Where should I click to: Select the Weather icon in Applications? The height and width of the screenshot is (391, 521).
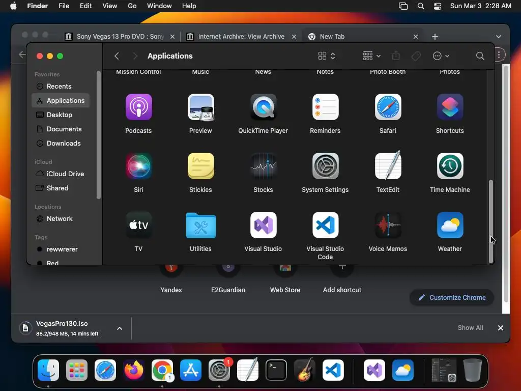pos(450,225)
